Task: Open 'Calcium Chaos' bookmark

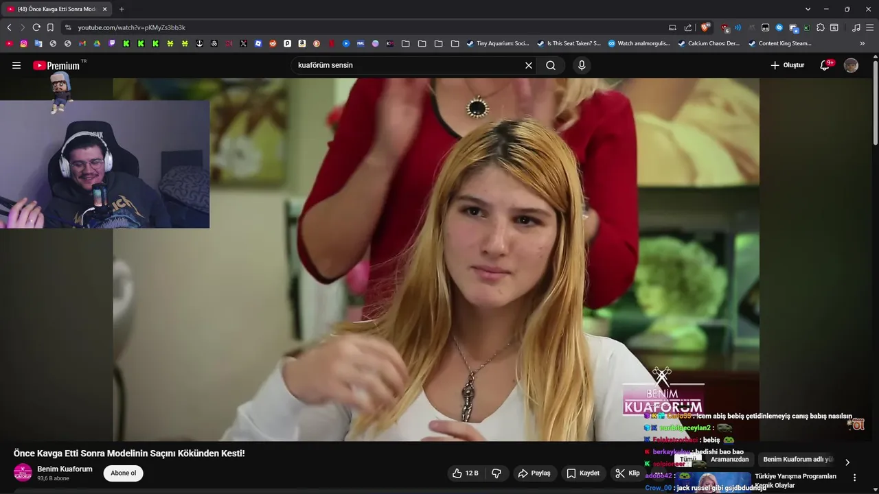Action: click(709, 43)
